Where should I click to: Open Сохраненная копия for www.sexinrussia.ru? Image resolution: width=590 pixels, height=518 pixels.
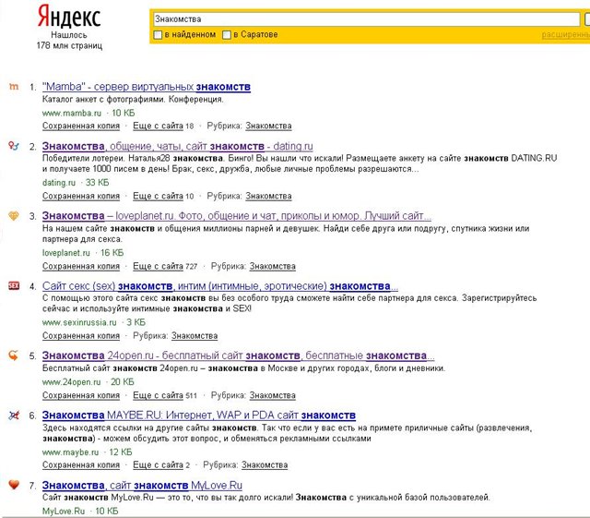pos(81,335)
